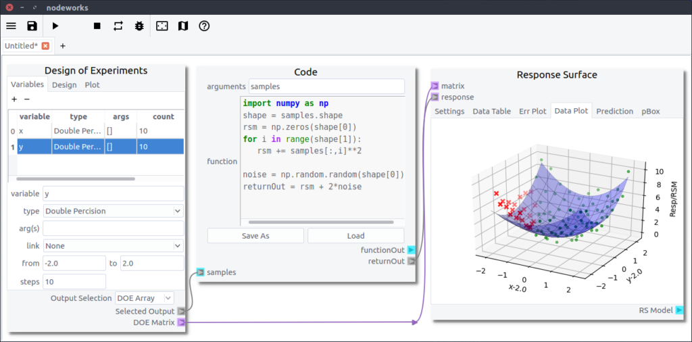The width and height of the screenshot is (692, 342).
Task: Stop the workflow execution
Action: (x=97, y=26)
